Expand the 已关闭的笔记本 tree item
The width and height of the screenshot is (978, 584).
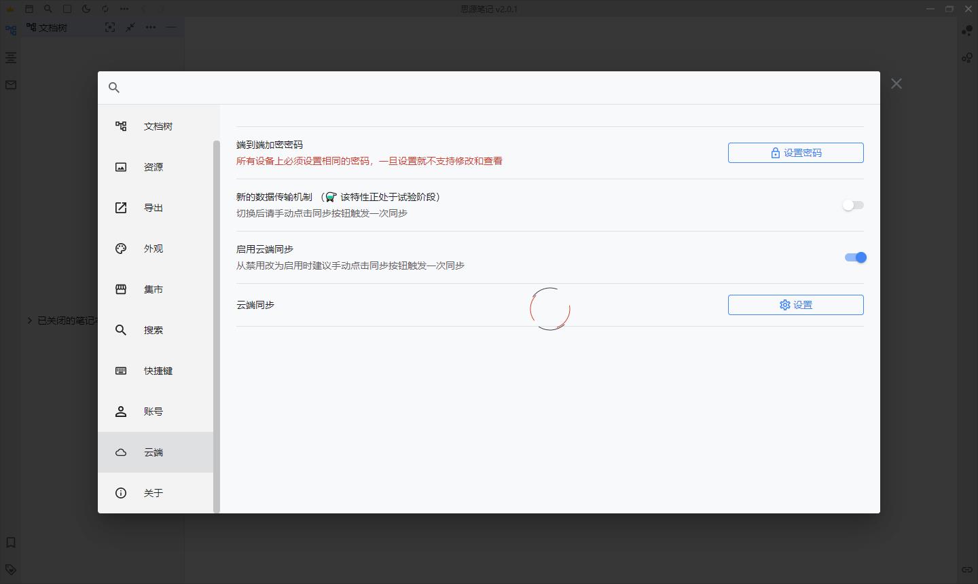pyautogui.click(x=29, y=321)
